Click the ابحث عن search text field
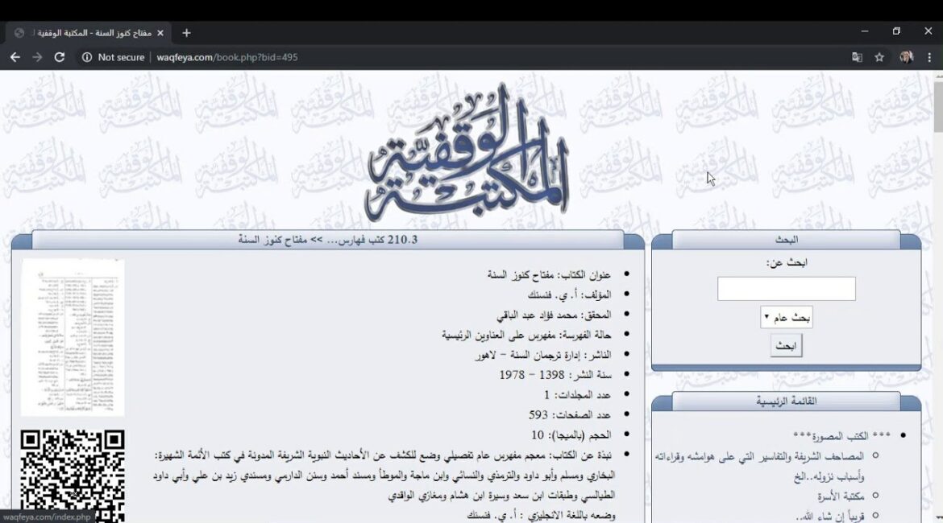The width and height of the screenshot is (943, 523). (x=786, y=289)
